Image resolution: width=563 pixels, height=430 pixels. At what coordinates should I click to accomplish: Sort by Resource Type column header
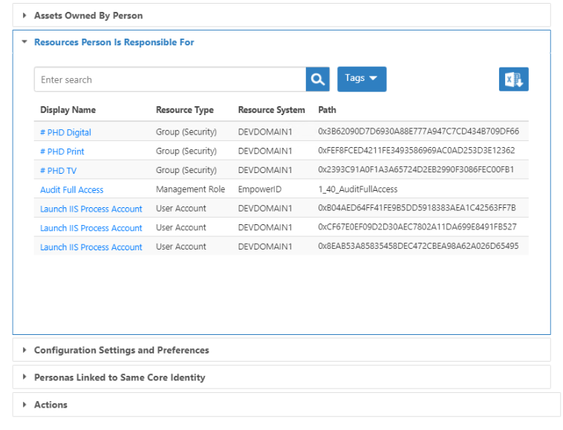pos(184,110)
